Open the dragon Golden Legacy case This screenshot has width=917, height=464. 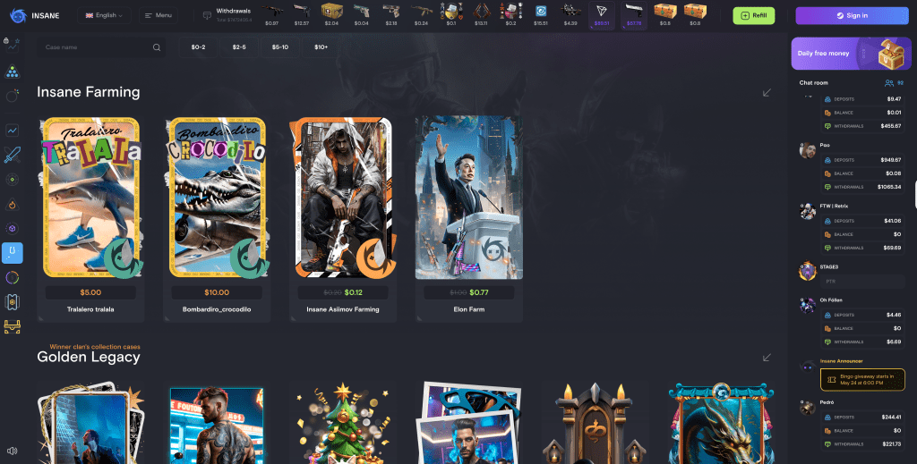click(721, 423)
